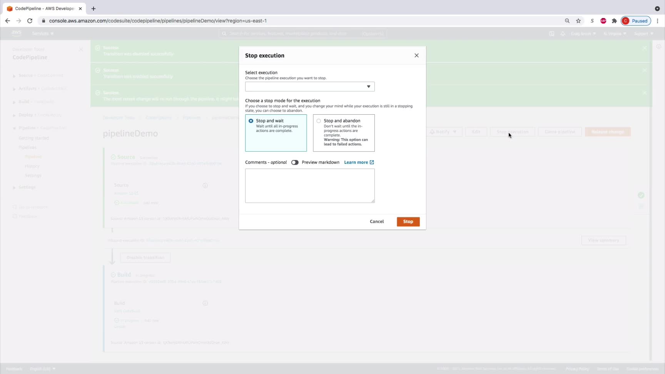Open the Support dropdown menu

(643, 33)
